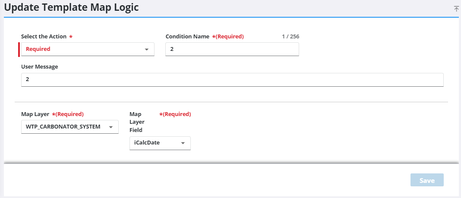Expand the iCalcDate field dropdown
Screen dimensions: 461x198
click(155, 143)
